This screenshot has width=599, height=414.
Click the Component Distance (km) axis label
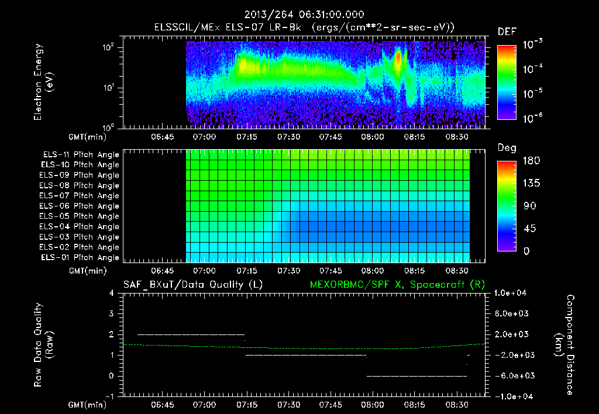point(564,345)
